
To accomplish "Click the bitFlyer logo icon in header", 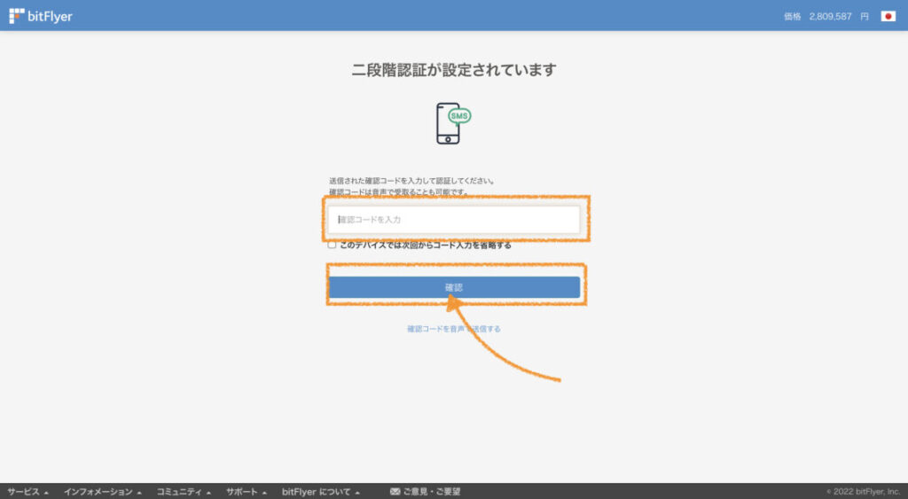I will tap(17, 15).
